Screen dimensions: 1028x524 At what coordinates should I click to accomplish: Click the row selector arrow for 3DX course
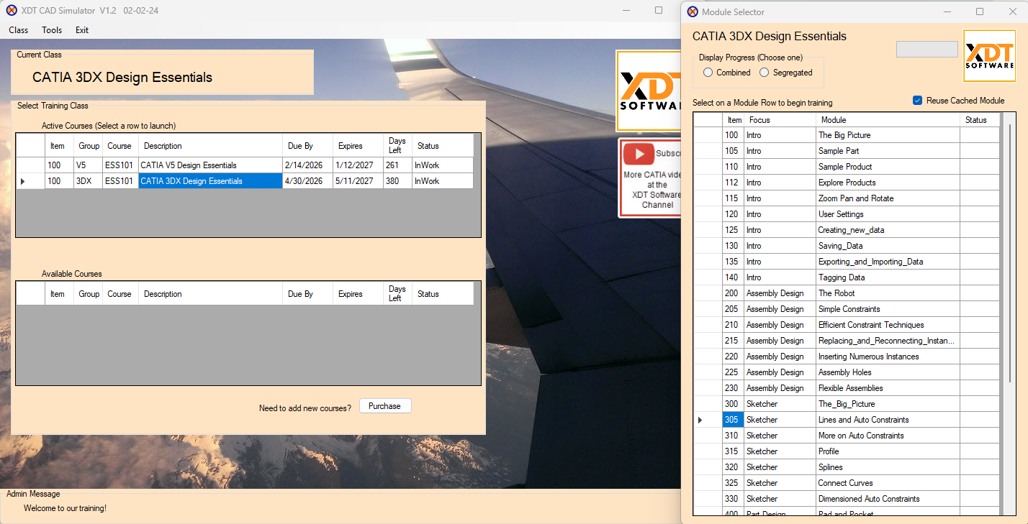pyautogui.click(x=23, y=181)
